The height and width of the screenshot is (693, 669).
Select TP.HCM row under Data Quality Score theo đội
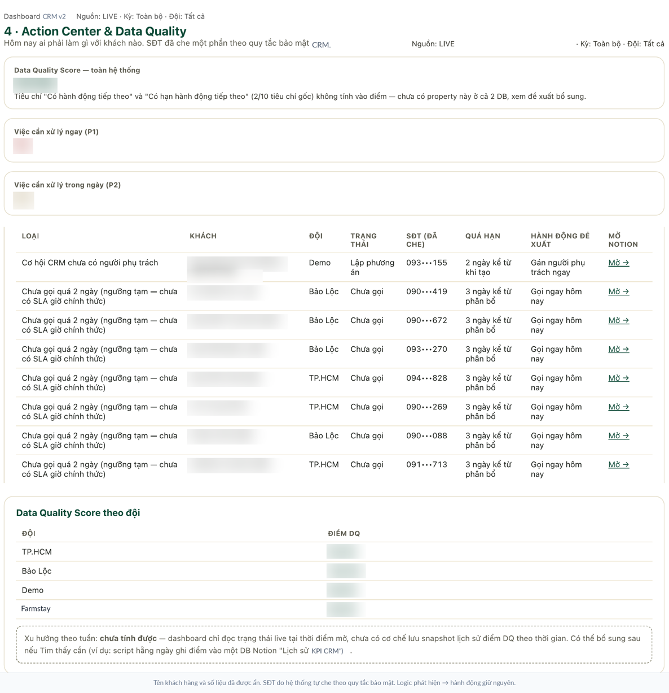334,552
